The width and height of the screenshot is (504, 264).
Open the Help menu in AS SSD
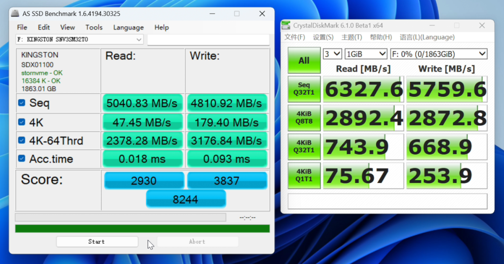coord(161,28)
